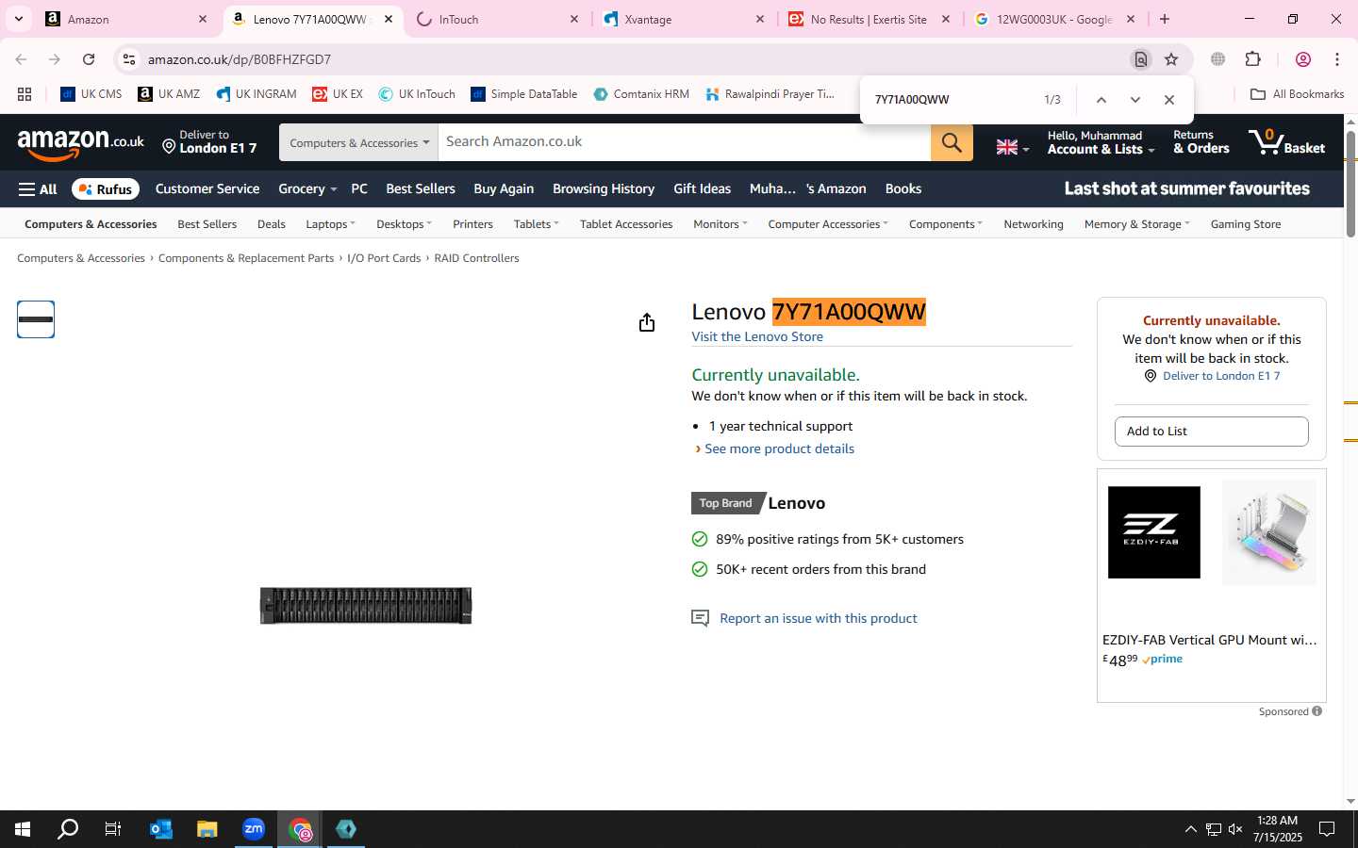The image size is (1358, 848).
Task: Open Gift Ideas nav item
Action: (x=702, y=188)
